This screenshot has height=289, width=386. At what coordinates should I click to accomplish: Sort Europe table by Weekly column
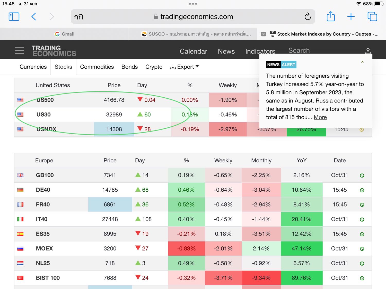[x=223, y=161]
